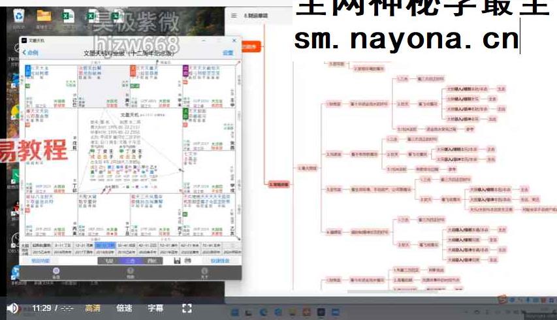Select the 12-21 大限 period cell
The image size is (557, 320).
click(x=84, y=246)
